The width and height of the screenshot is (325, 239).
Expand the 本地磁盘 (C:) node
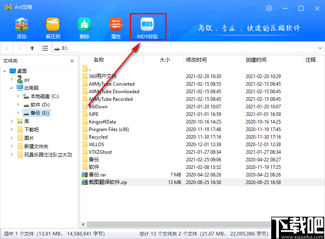[x=18, y=96]
